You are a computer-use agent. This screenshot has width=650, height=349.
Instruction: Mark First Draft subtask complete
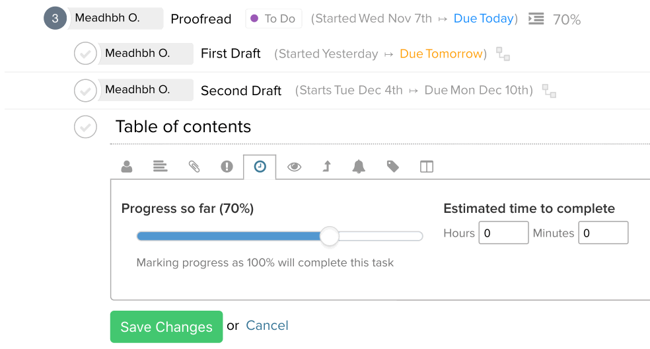85,54
